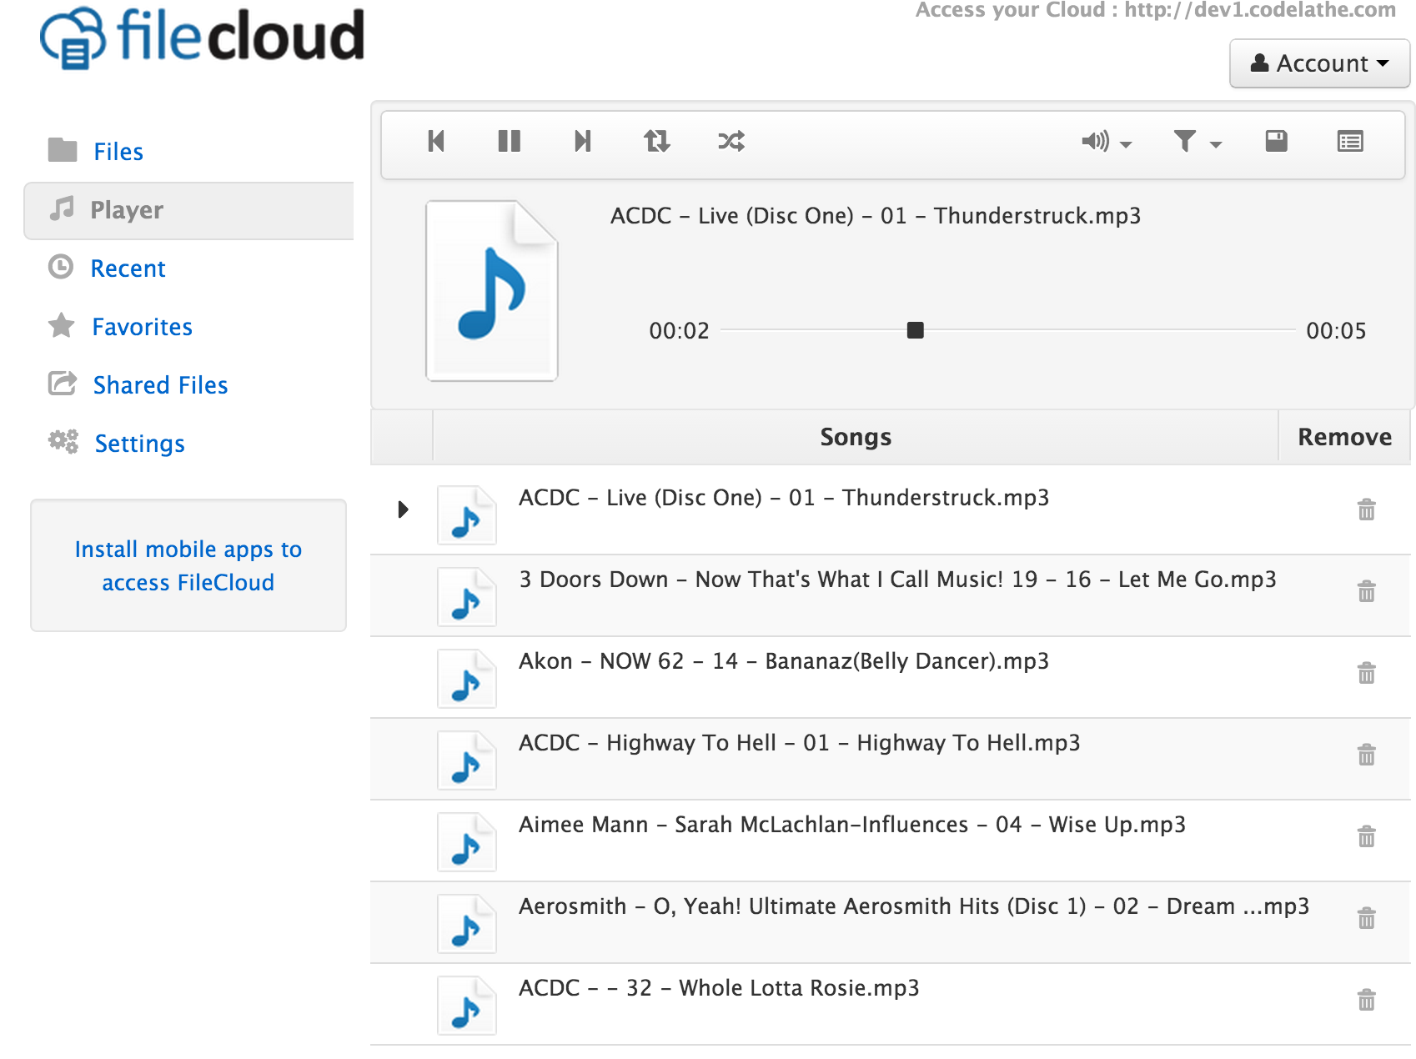Click total duration 00:05
Viewport: 1416px width, 1059px height.
pos(1336,331)
